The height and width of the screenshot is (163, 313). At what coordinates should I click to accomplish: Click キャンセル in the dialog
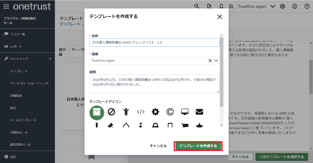(x=158, y=146)
